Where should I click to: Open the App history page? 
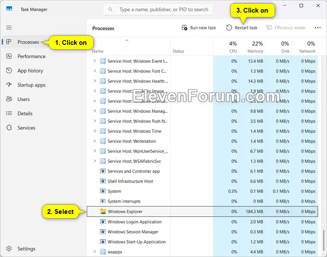point(30,71)
